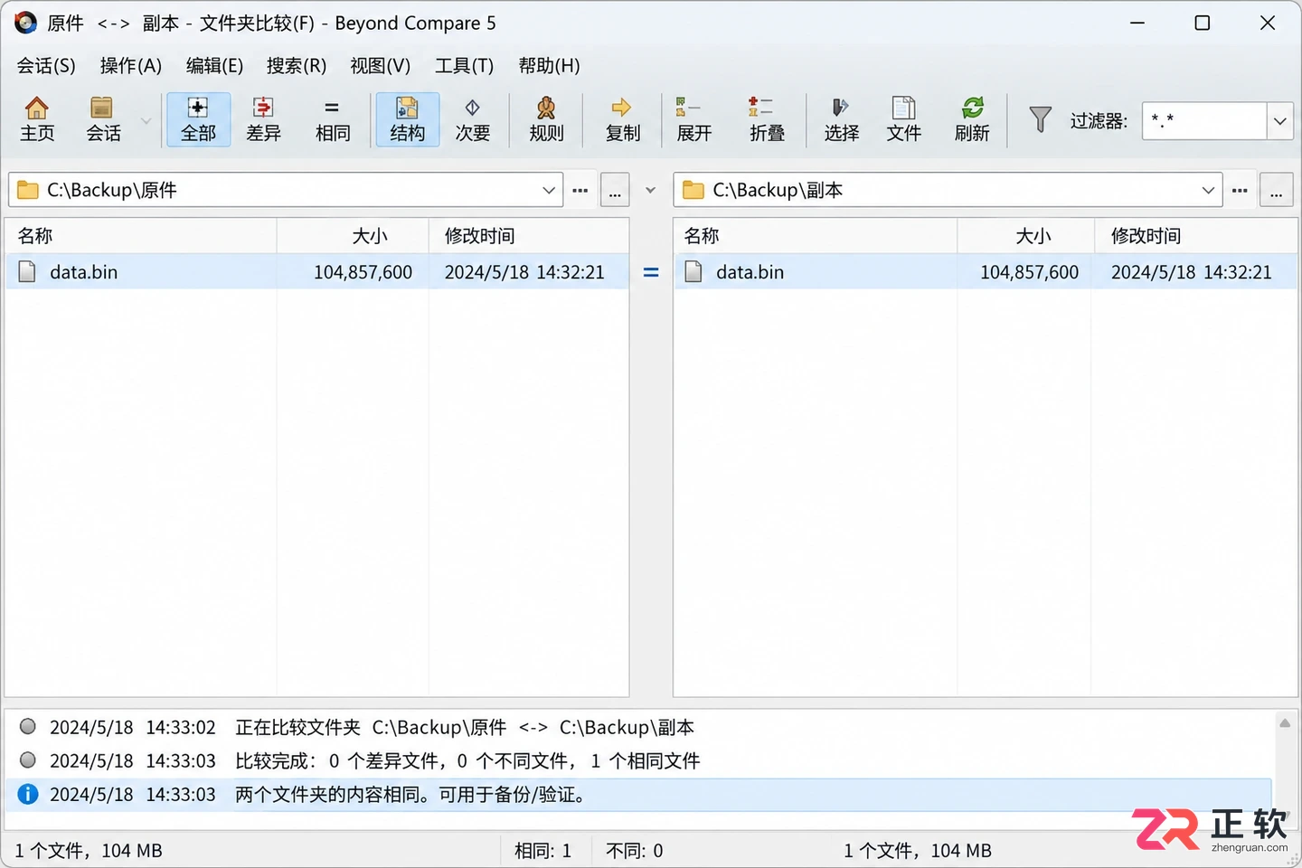The width and height of the screenshot is (1302, 868).
Task: Open the 规则 rules dialog
Action: [546, 119]
